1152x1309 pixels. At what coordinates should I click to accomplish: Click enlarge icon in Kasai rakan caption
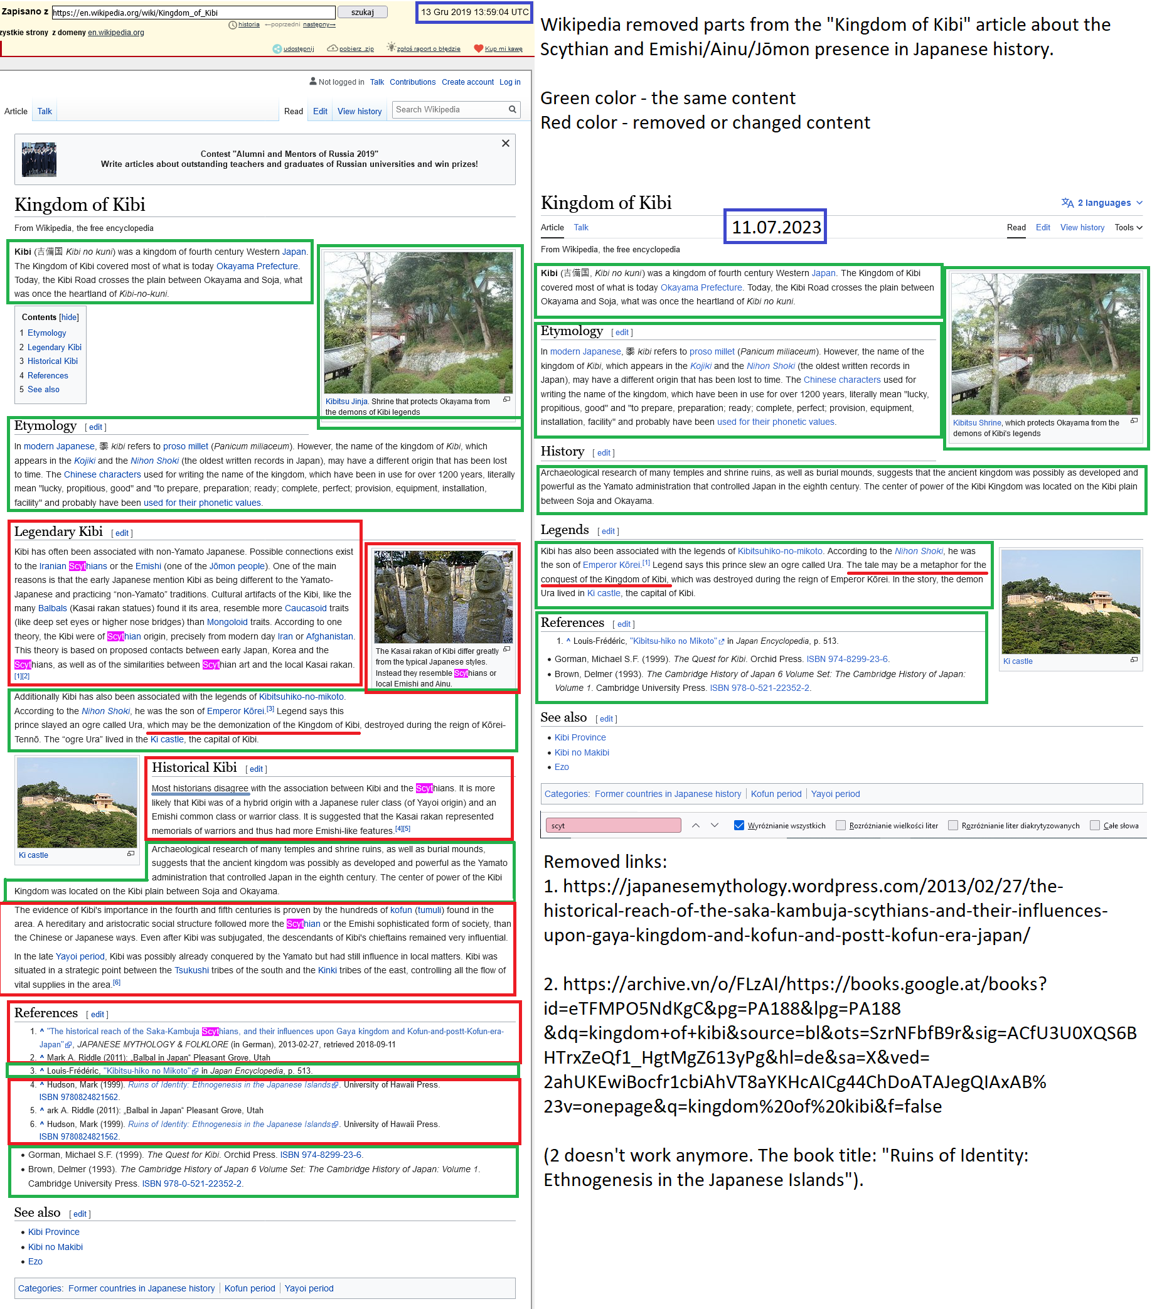[506, 649]
